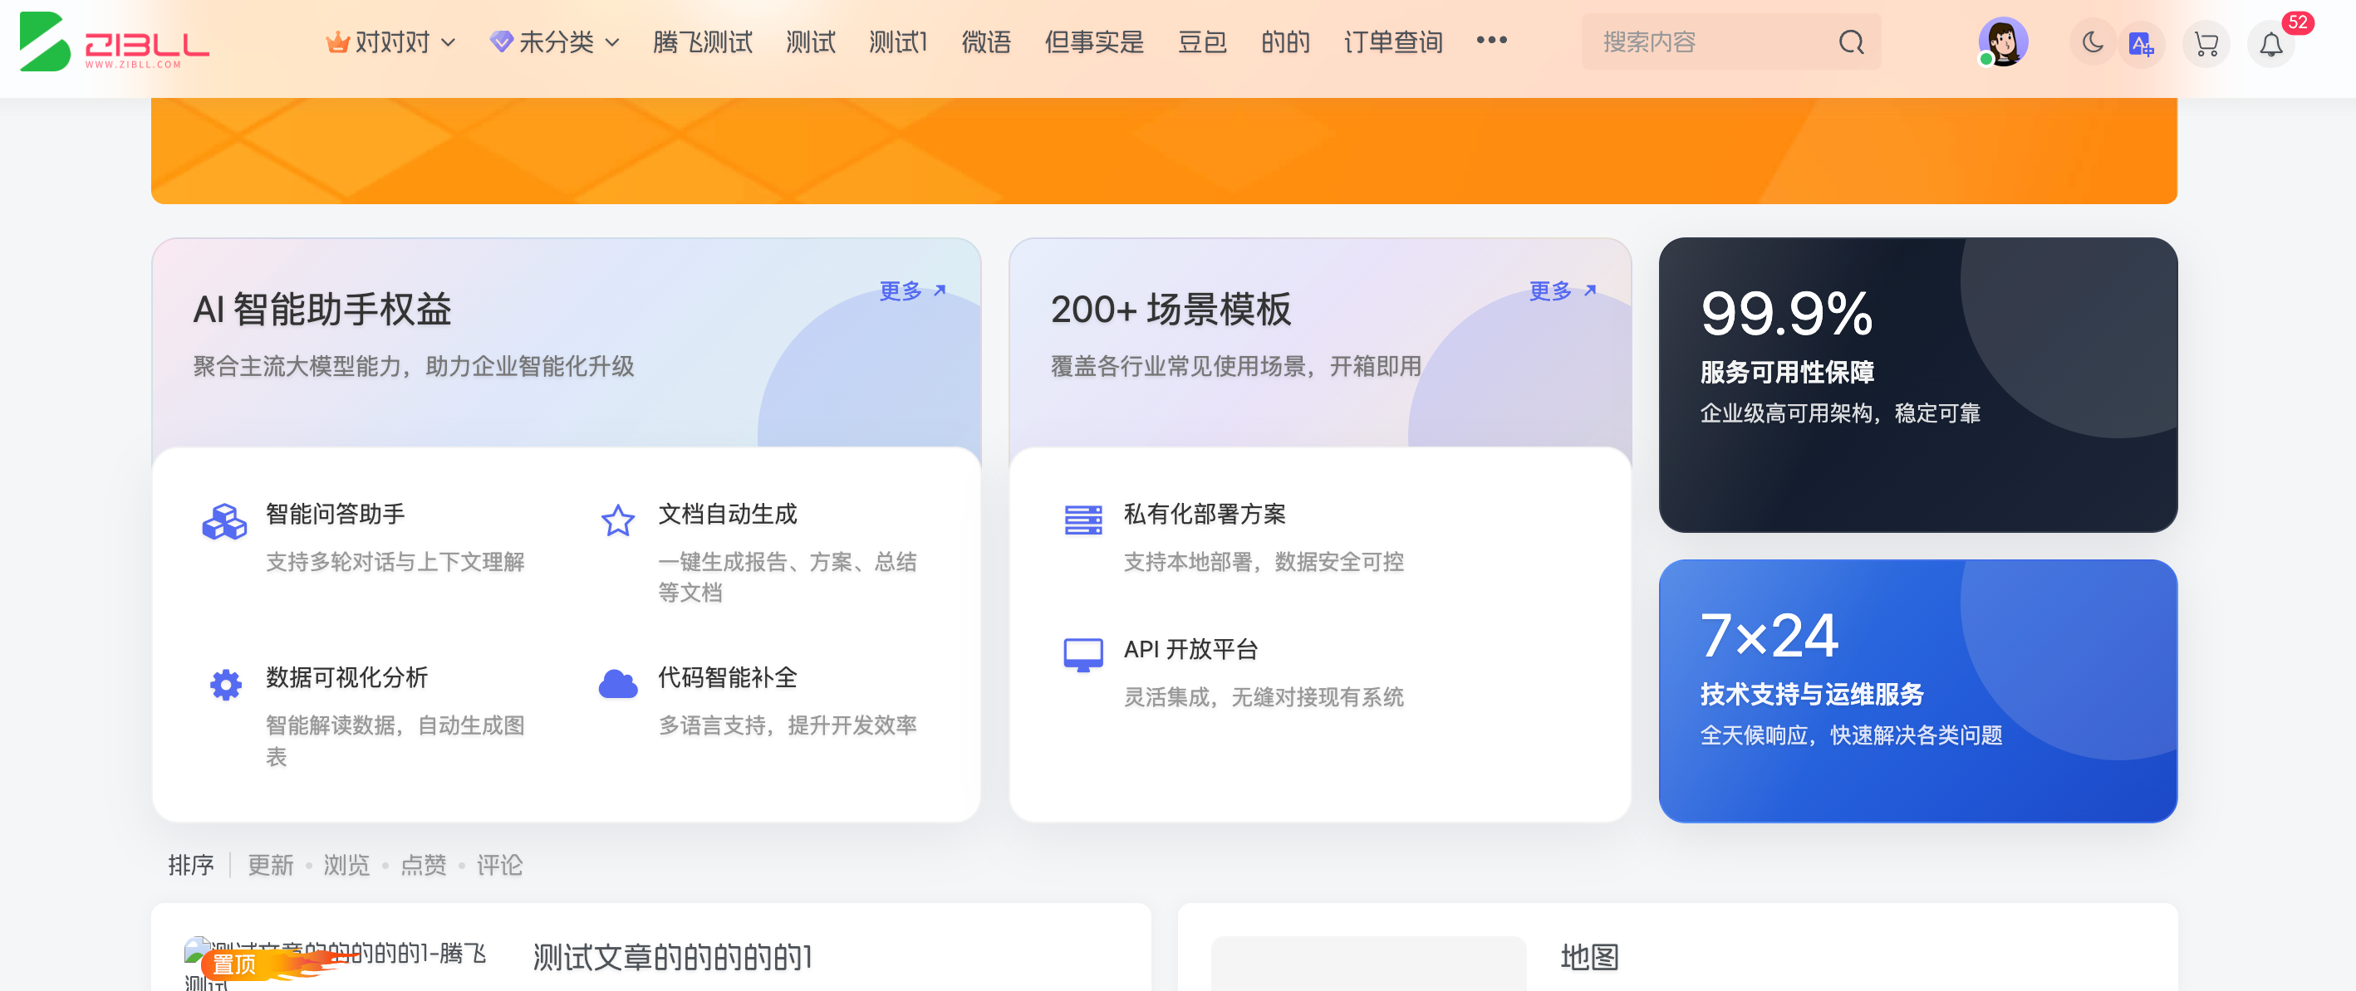The width and height of the screenshot is (2356, 991).
Task: Open the 测试 nav item
Action: (x=812, y=42)
